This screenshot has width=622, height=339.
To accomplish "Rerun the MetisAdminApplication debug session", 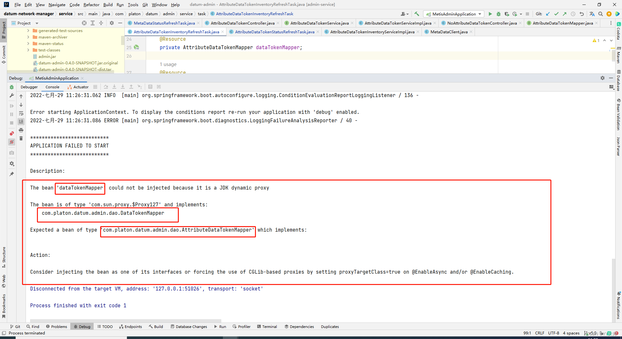I will (x=11, y=87).
